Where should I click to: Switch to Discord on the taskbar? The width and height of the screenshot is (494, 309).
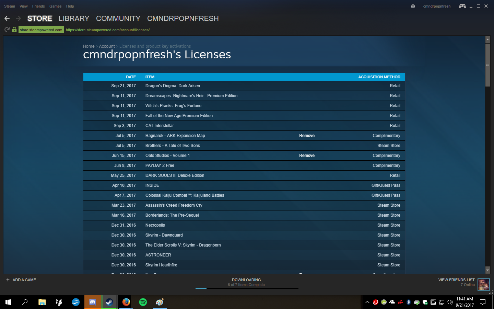[92, 302]
